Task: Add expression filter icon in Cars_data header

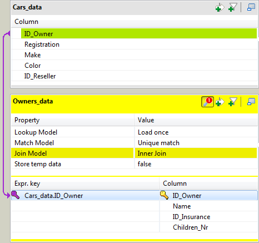Action: 220,7
